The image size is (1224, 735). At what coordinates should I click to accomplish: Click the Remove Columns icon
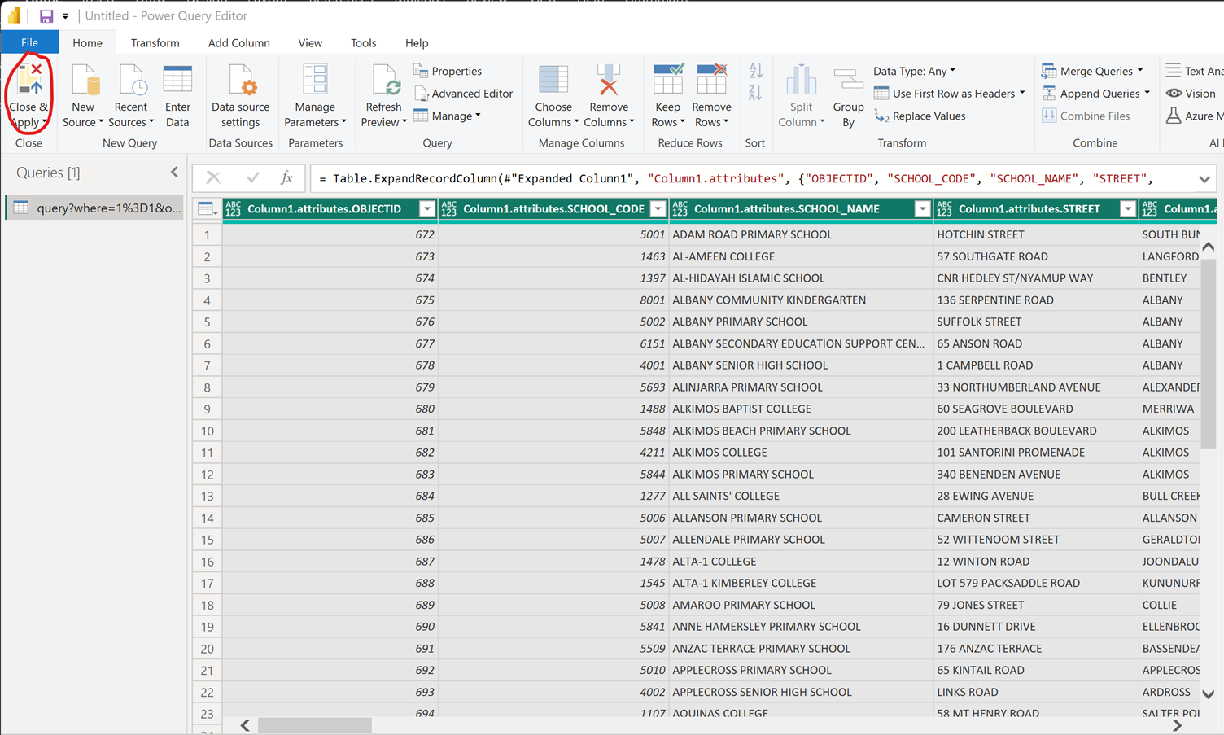(609, 81)
